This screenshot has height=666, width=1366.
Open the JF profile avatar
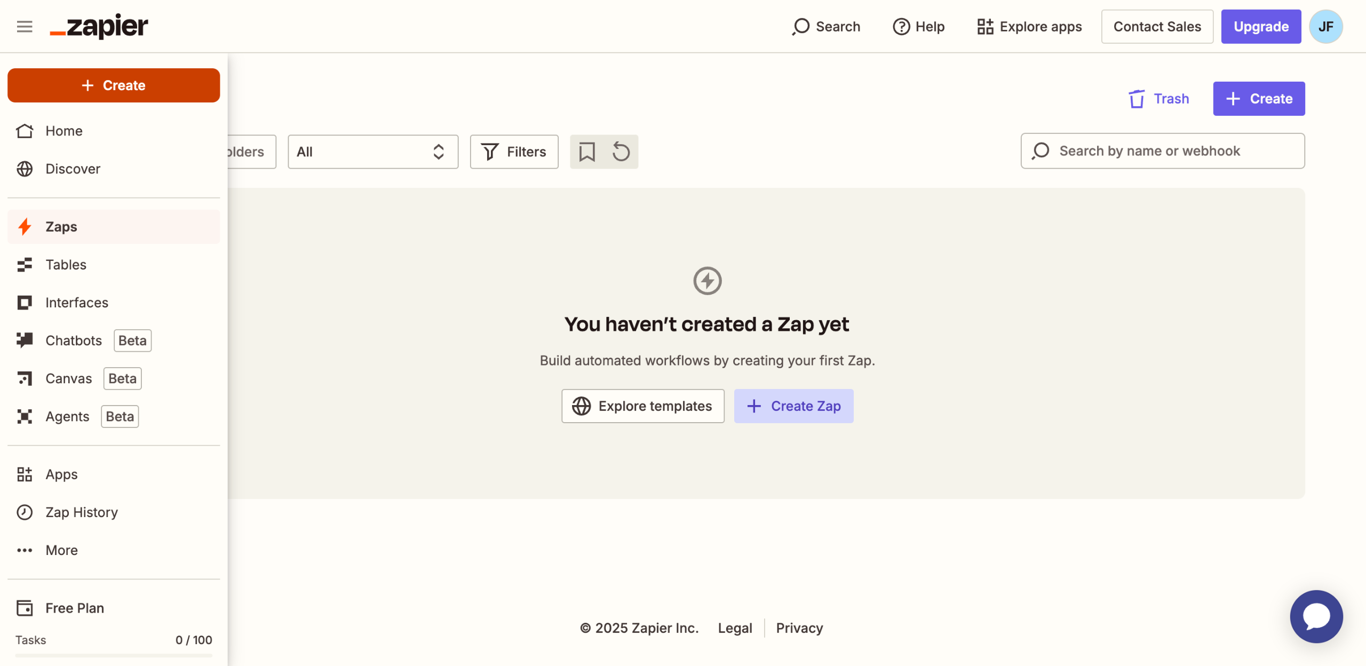(1325, 26)
